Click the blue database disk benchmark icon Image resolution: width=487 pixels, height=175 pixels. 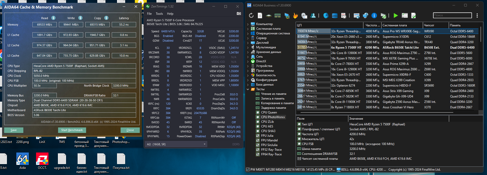coord(335,16)
